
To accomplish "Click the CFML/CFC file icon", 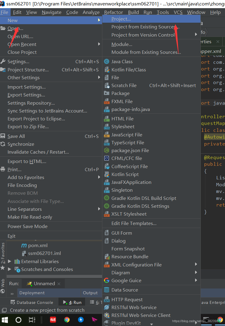I will pos(107,158).
